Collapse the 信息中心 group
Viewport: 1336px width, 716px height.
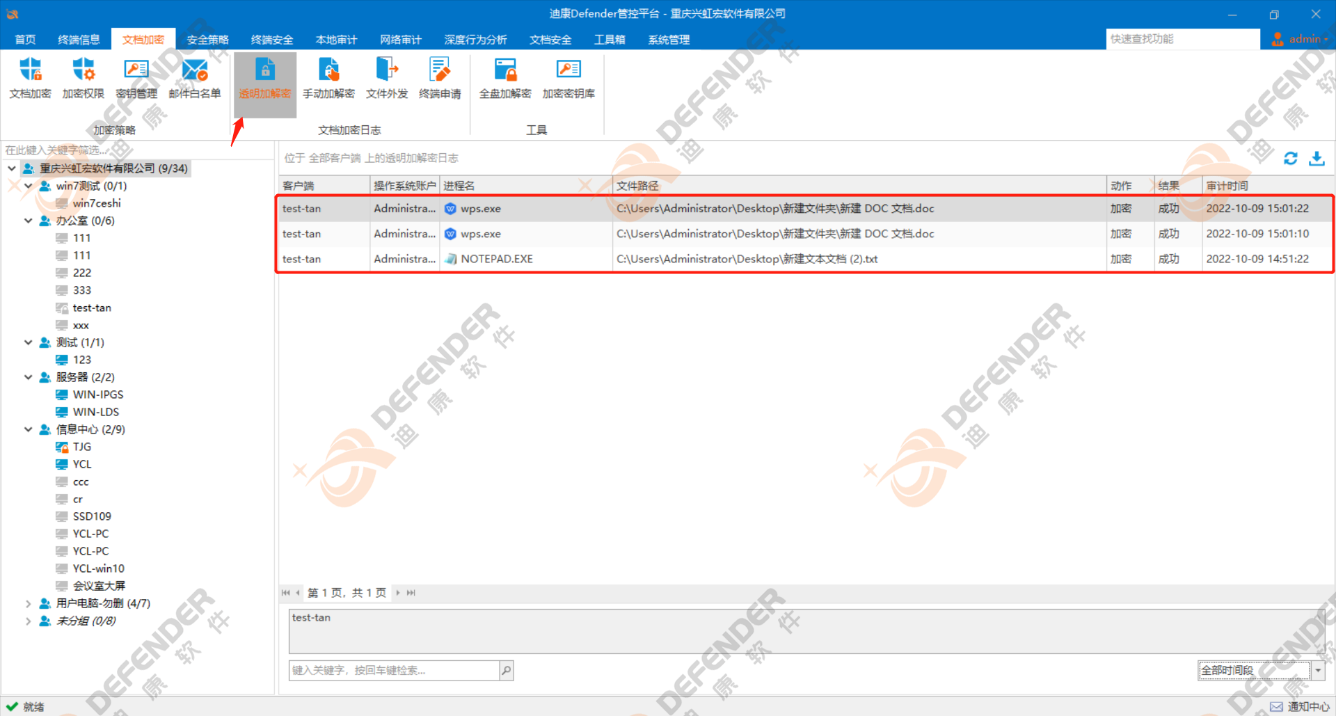point(29,429)
